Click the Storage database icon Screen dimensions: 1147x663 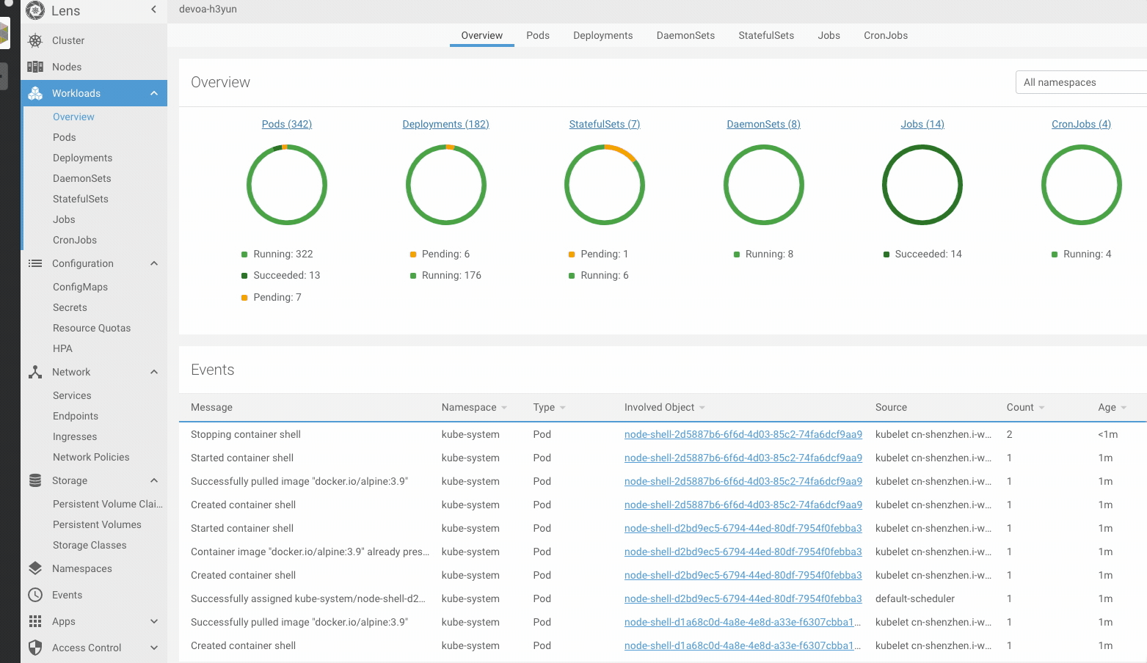pyautogui.click(x=35, y=480)
